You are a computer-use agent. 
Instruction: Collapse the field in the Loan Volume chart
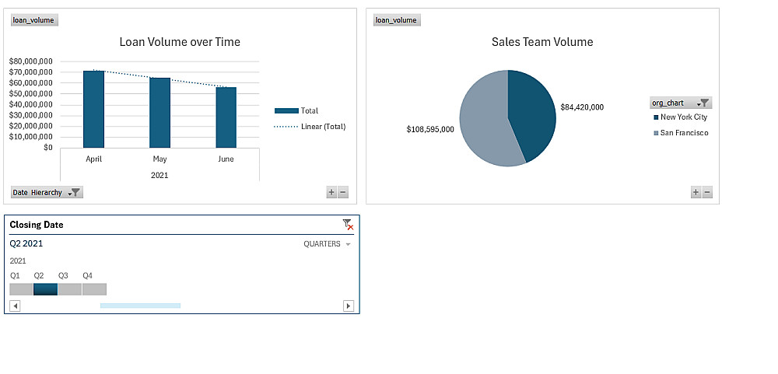(343, 192)
